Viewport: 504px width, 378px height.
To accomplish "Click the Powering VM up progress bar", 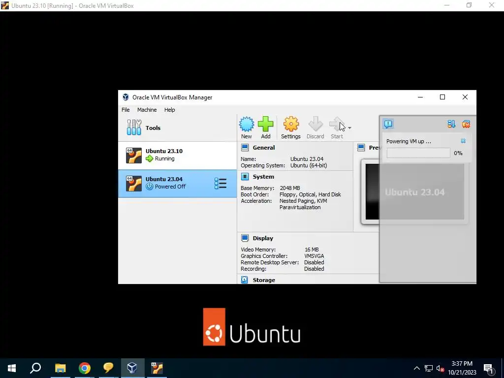I will pyautogui.click(x=418, y=153).
